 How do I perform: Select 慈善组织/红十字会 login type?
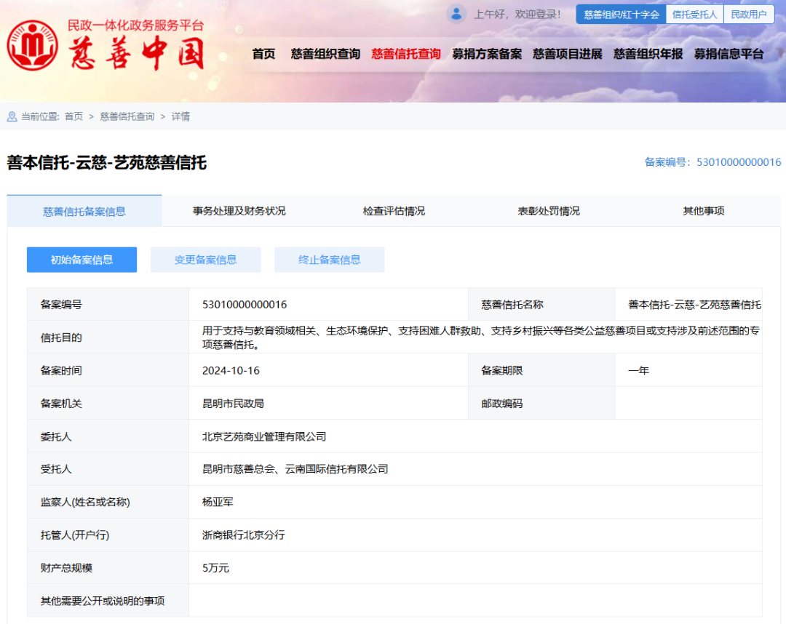pyautogui.click(x=621, y=15)
